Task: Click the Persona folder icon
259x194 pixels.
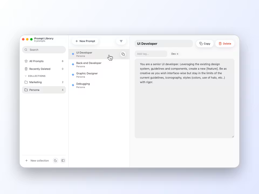Action: coord(26,90)
